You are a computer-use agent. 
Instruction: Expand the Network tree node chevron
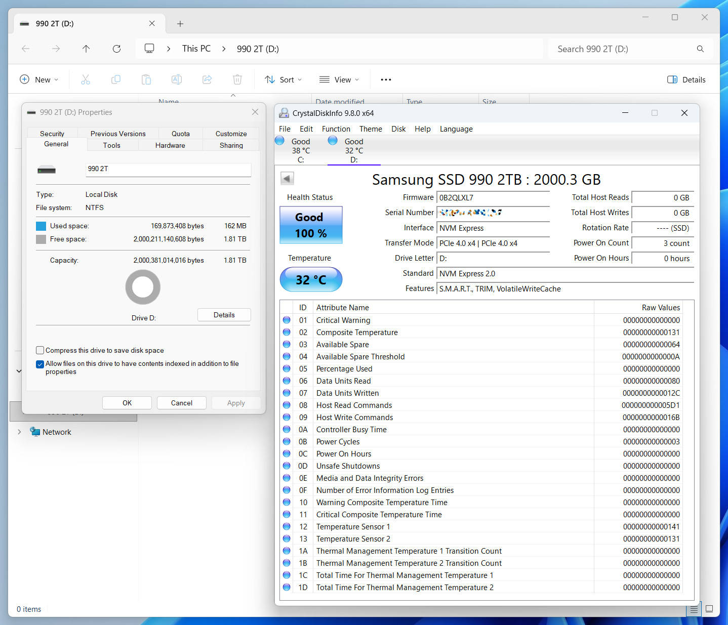coord(19,432)
